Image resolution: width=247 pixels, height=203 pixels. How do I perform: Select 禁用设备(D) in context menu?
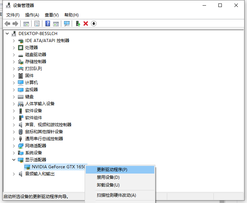[x=108, y=177]
